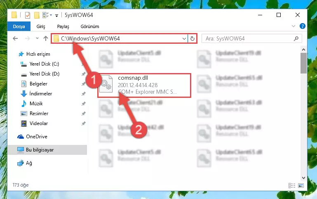Screen dimensions: 317x199
Task: Click the 173 öğe item count text
Action: coord(21,185)
